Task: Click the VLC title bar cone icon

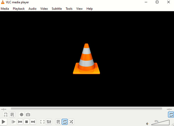Action: point(3,2)
